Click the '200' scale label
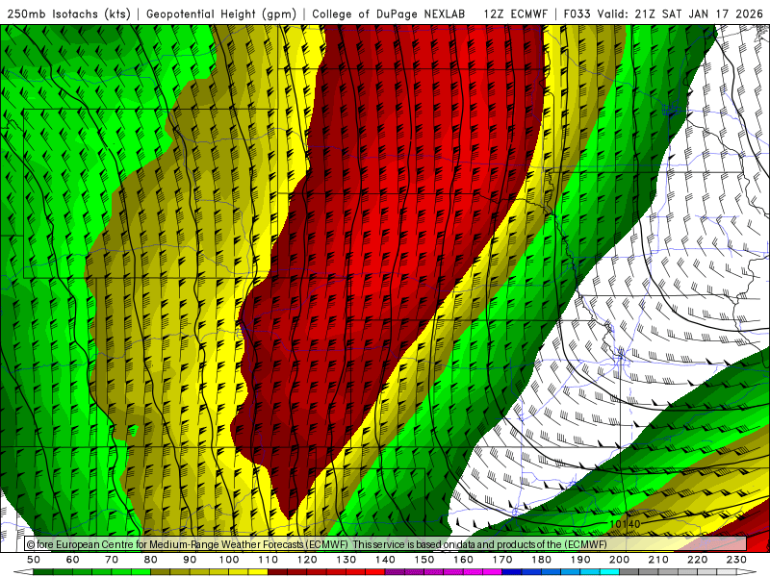770x577 pixels. pyautogui.click(x=619, y=560)
